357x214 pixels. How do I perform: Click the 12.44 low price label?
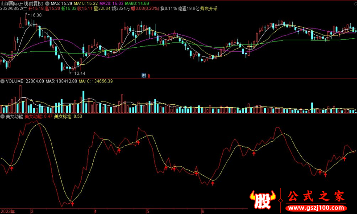click(x=80, y=74)
